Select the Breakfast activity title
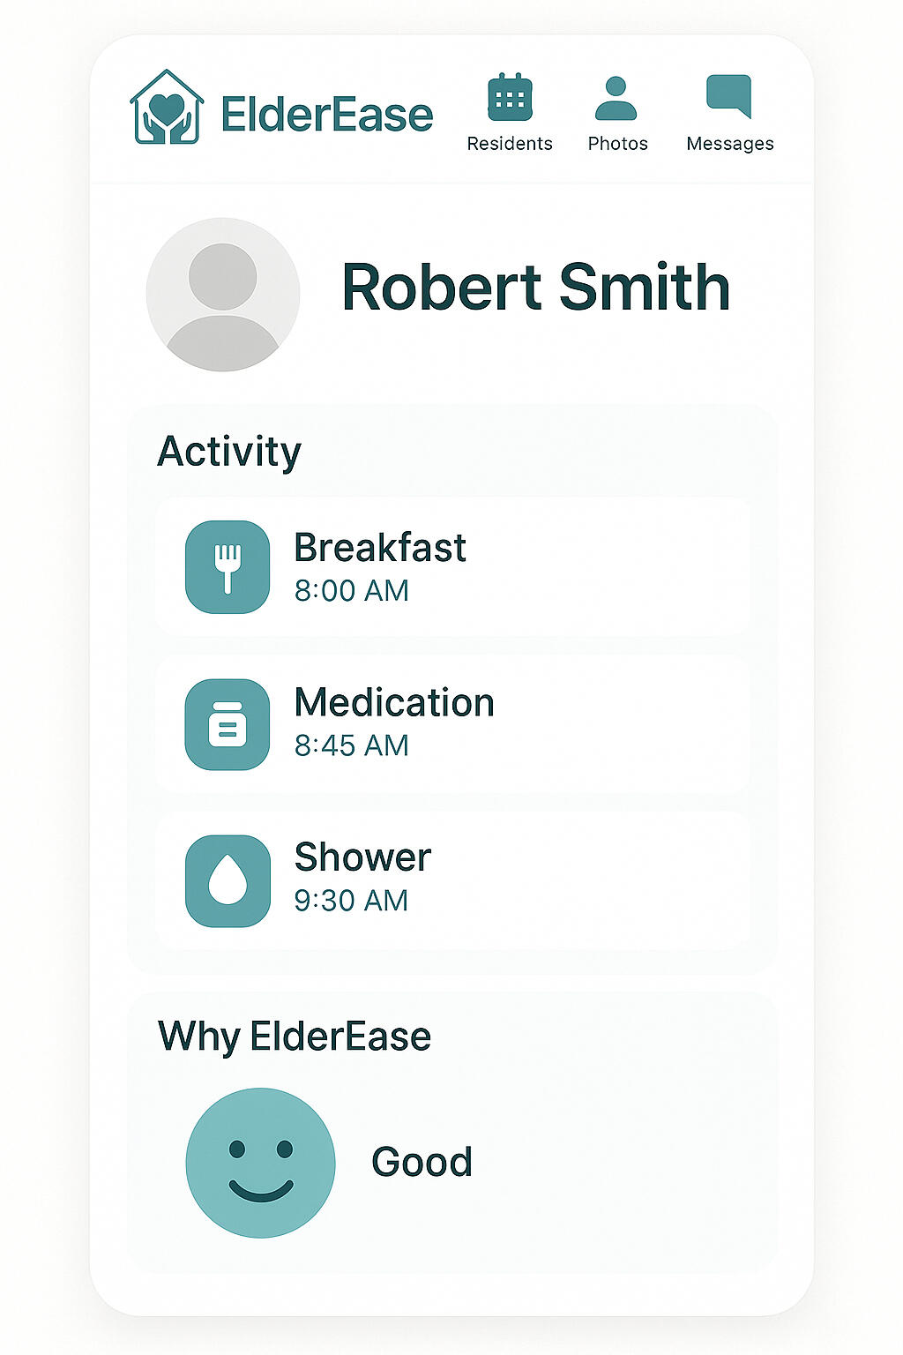This screenshot has width=903, height=1355. click(379, 548)
